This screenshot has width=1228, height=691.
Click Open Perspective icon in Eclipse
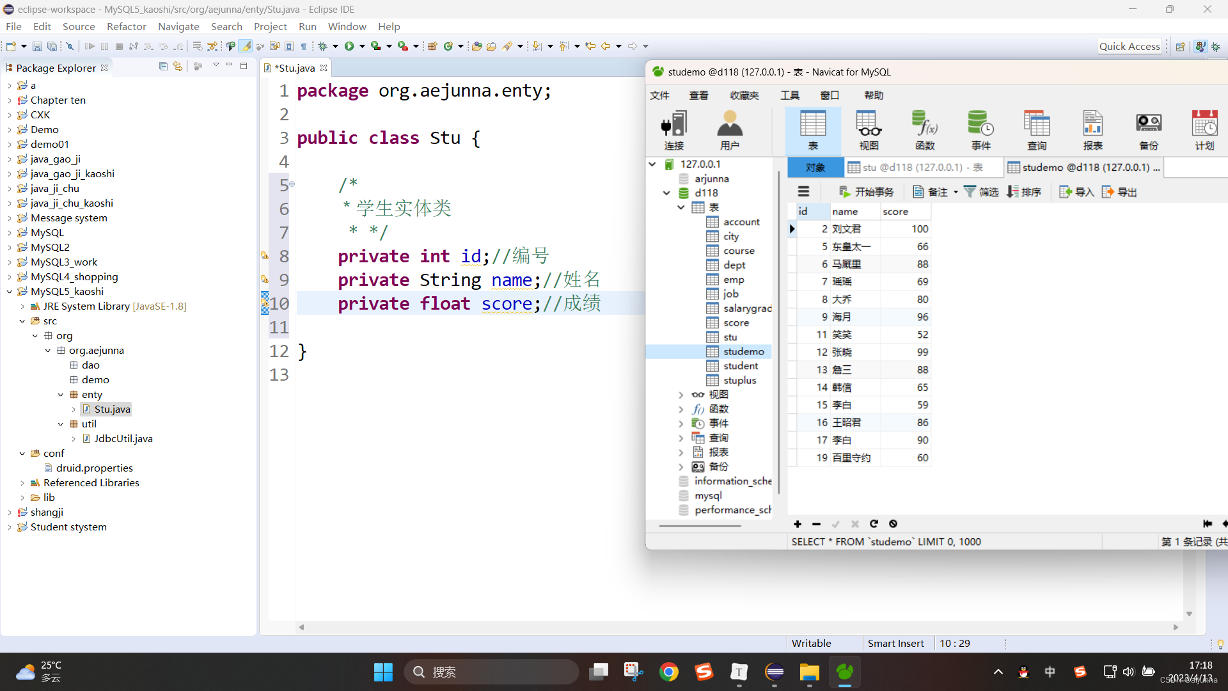tap(1180, 46)
